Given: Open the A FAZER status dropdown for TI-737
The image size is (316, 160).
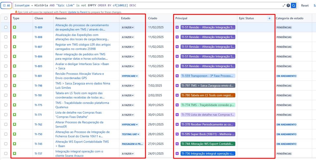Looking at the screenshot, I should (x=128, y=154).
